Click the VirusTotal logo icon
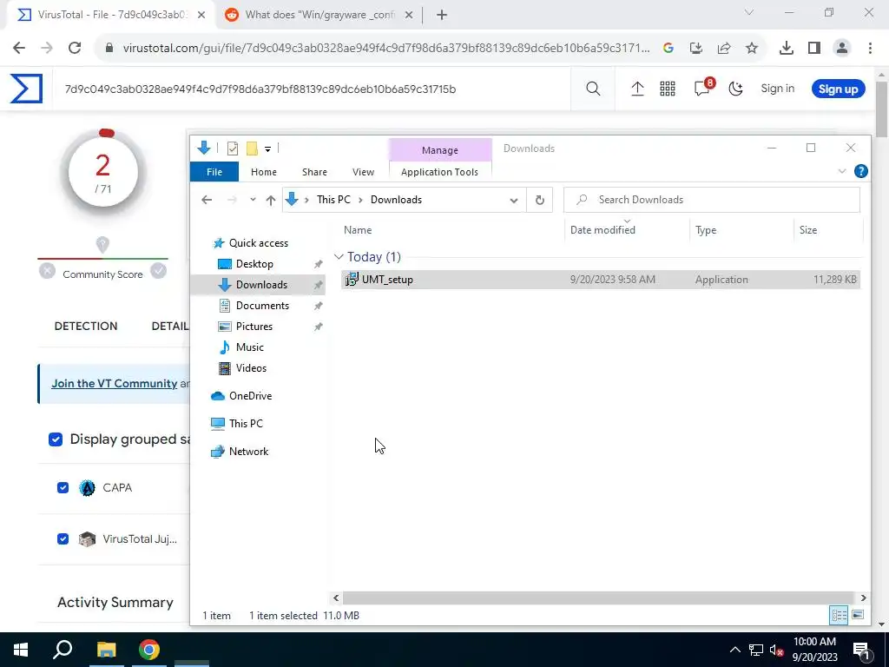The height and width of the screenshot is (667, 889). click(26, 89)
